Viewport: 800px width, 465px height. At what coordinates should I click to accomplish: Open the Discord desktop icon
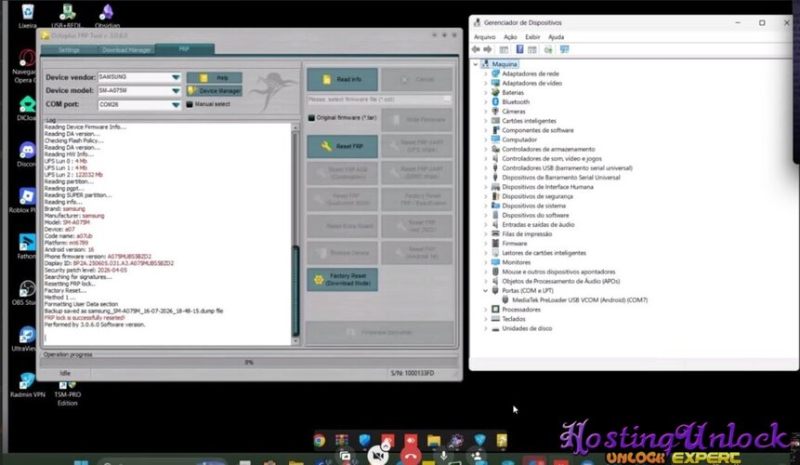point(27,154)
